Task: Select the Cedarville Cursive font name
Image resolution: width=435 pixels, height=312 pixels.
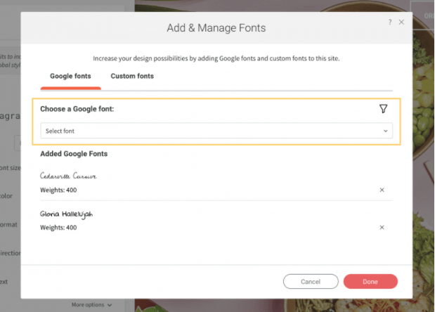Action: tap(68, 176)
